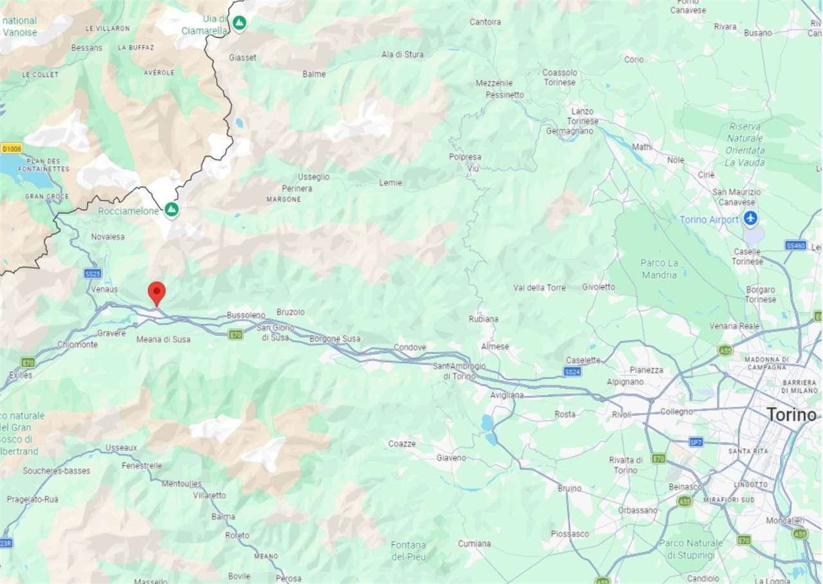
Task: Click the SS460 road shield
Action: (x=795, y=245)
